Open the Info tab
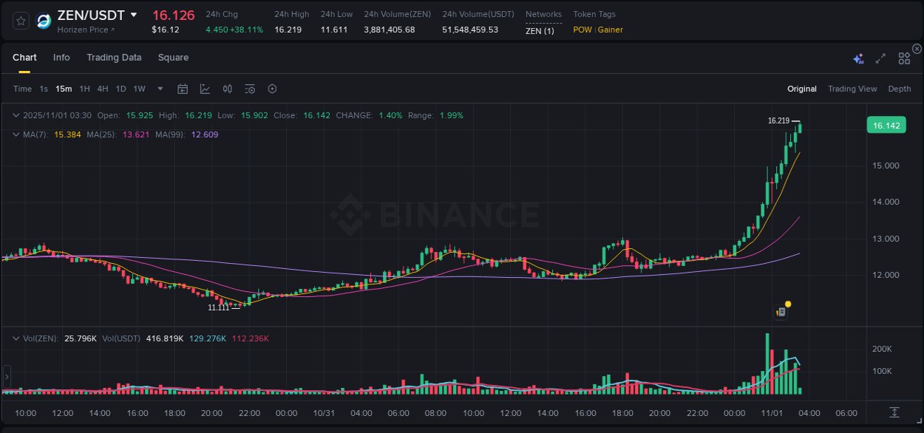The height and width of the screenshot is (433, 924). tap(61, 57)
